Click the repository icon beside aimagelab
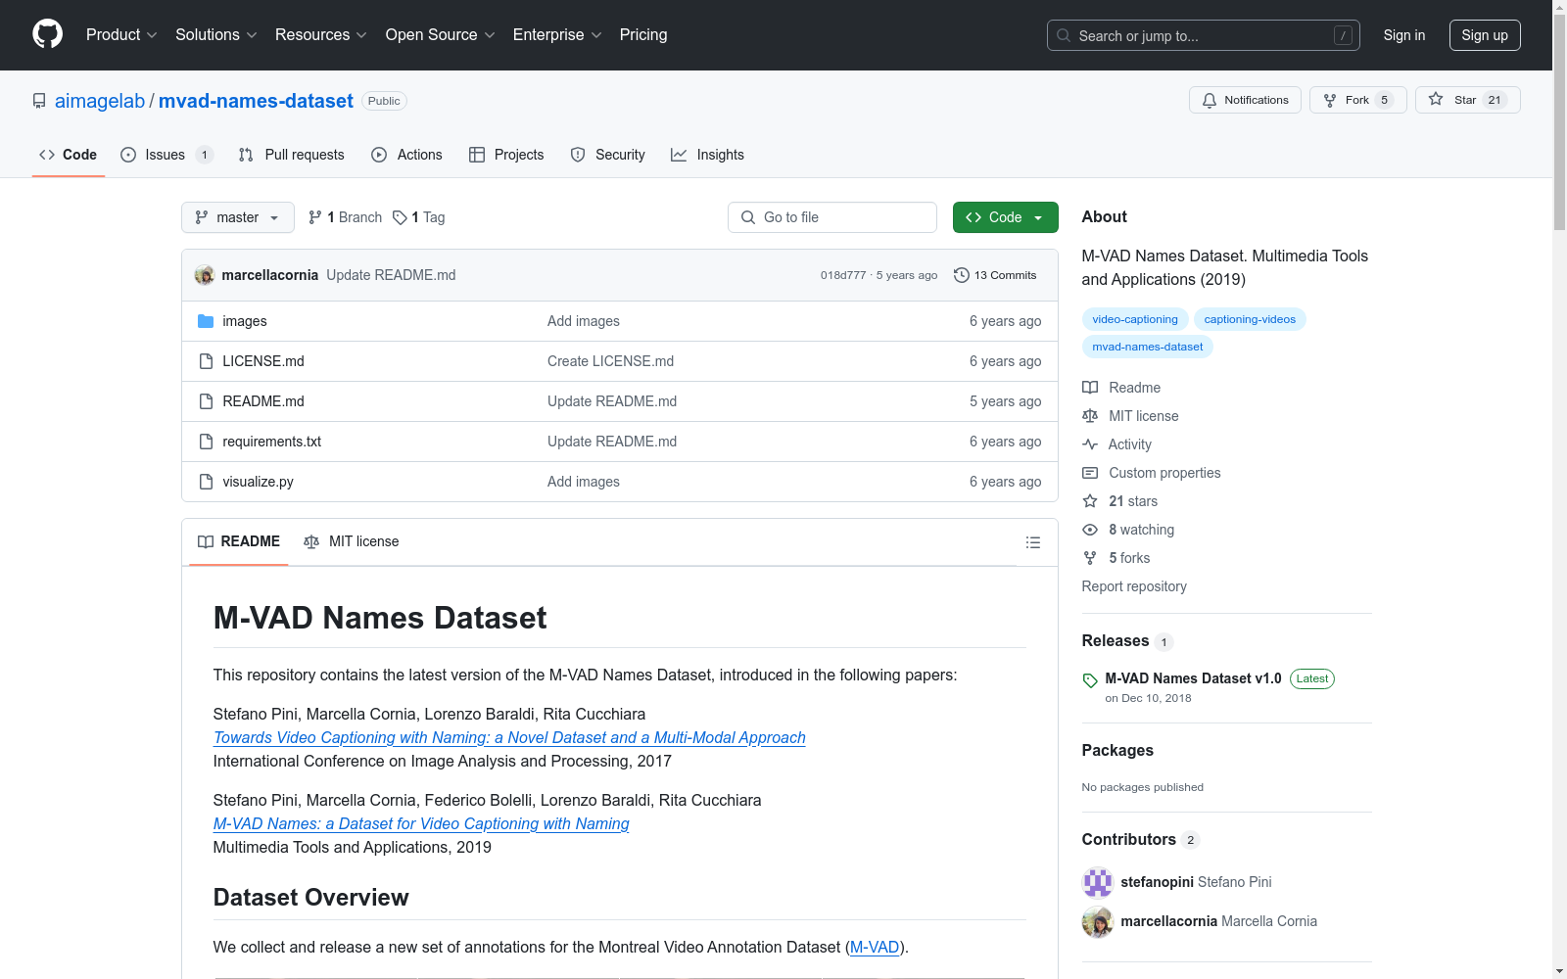This screenshot has width=1567, height=979. (x=39, y=101)
